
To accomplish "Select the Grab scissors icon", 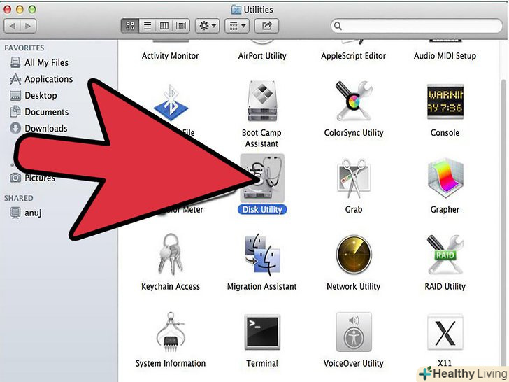I will pyautogui.click(x=354, y=178).
